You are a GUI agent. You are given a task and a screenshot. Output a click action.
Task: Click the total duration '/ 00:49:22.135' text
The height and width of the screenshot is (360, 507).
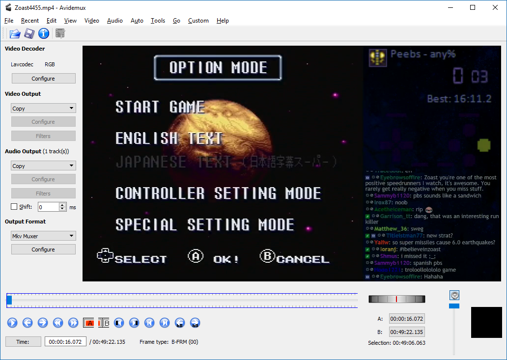point(107,342)
